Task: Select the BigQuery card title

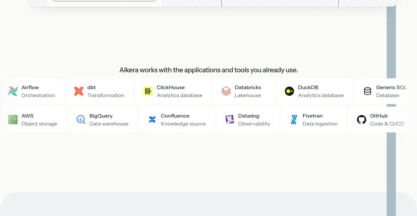Action: click(x=101, y=116)
